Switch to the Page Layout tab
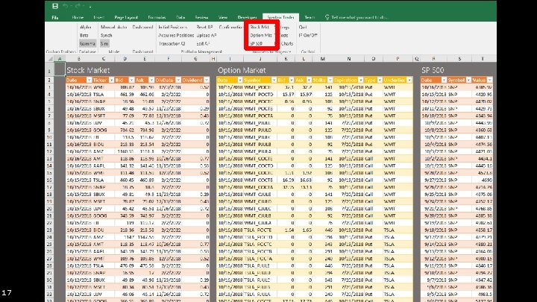Viewport: 537px width, 302px height. pyautogui.click(x=126, y=17)
